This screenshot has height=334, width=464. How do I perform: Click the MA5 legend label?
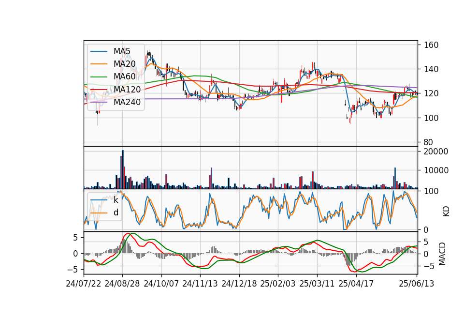pyautogui.click(x=122, y=51)
